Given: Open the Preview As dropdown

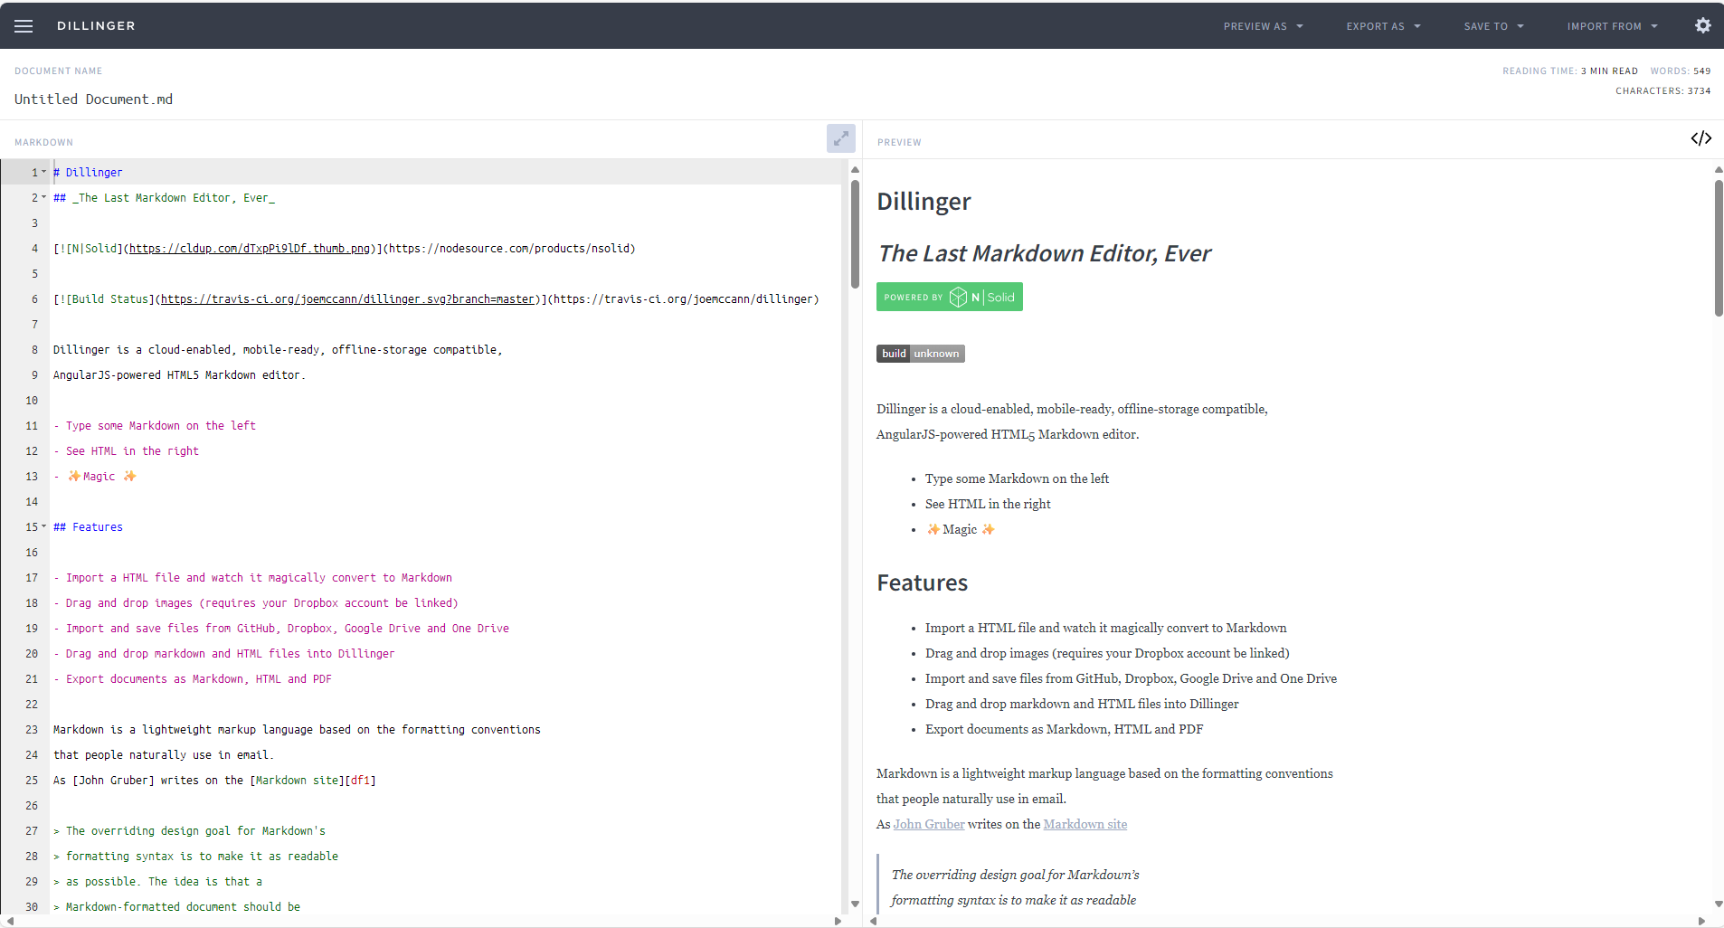Looking at the screenshot, I should coord(1263,26).
